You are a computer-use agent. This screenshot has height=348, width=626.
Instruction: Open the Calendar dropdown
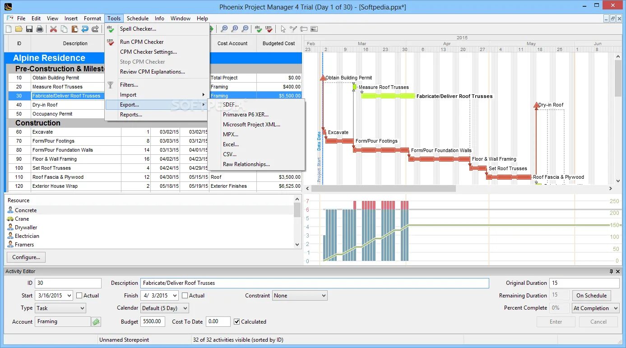tap(164, 308)
